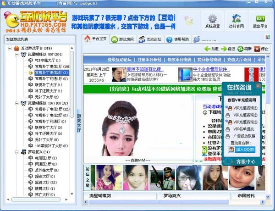Click the 互动游戏平台 home icon in tree
Image resolution: width=275 pixels, height=211 pixels.
tap(16, 48)
